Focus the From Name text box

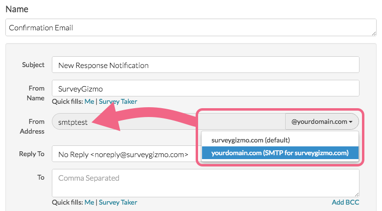pyautogui.click(x=205, y=89)
